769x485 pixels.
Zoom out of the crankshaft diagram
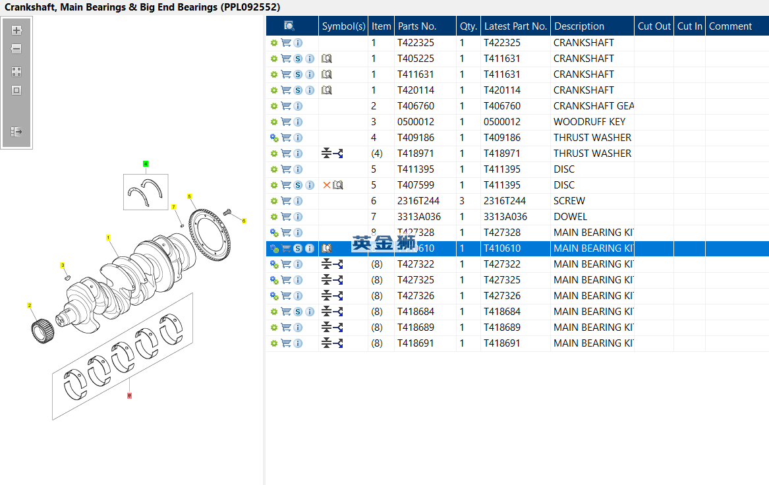(16, 49)
